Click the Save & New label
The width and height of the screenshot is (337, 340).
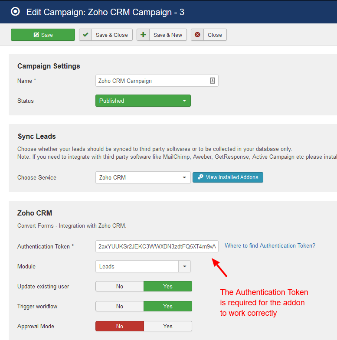point(168,35)
